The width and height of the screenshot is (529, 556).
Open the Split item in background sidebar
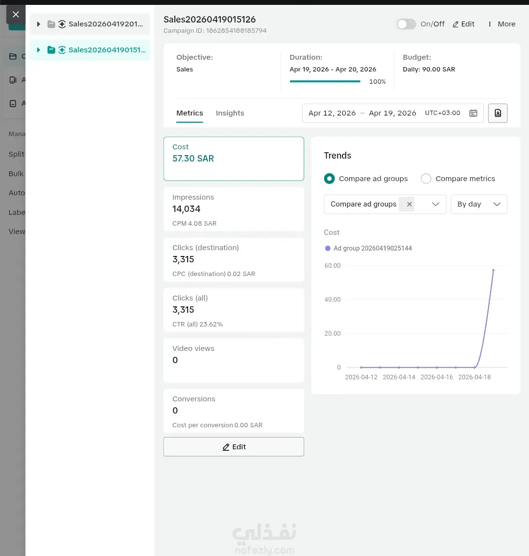(17, 154)
